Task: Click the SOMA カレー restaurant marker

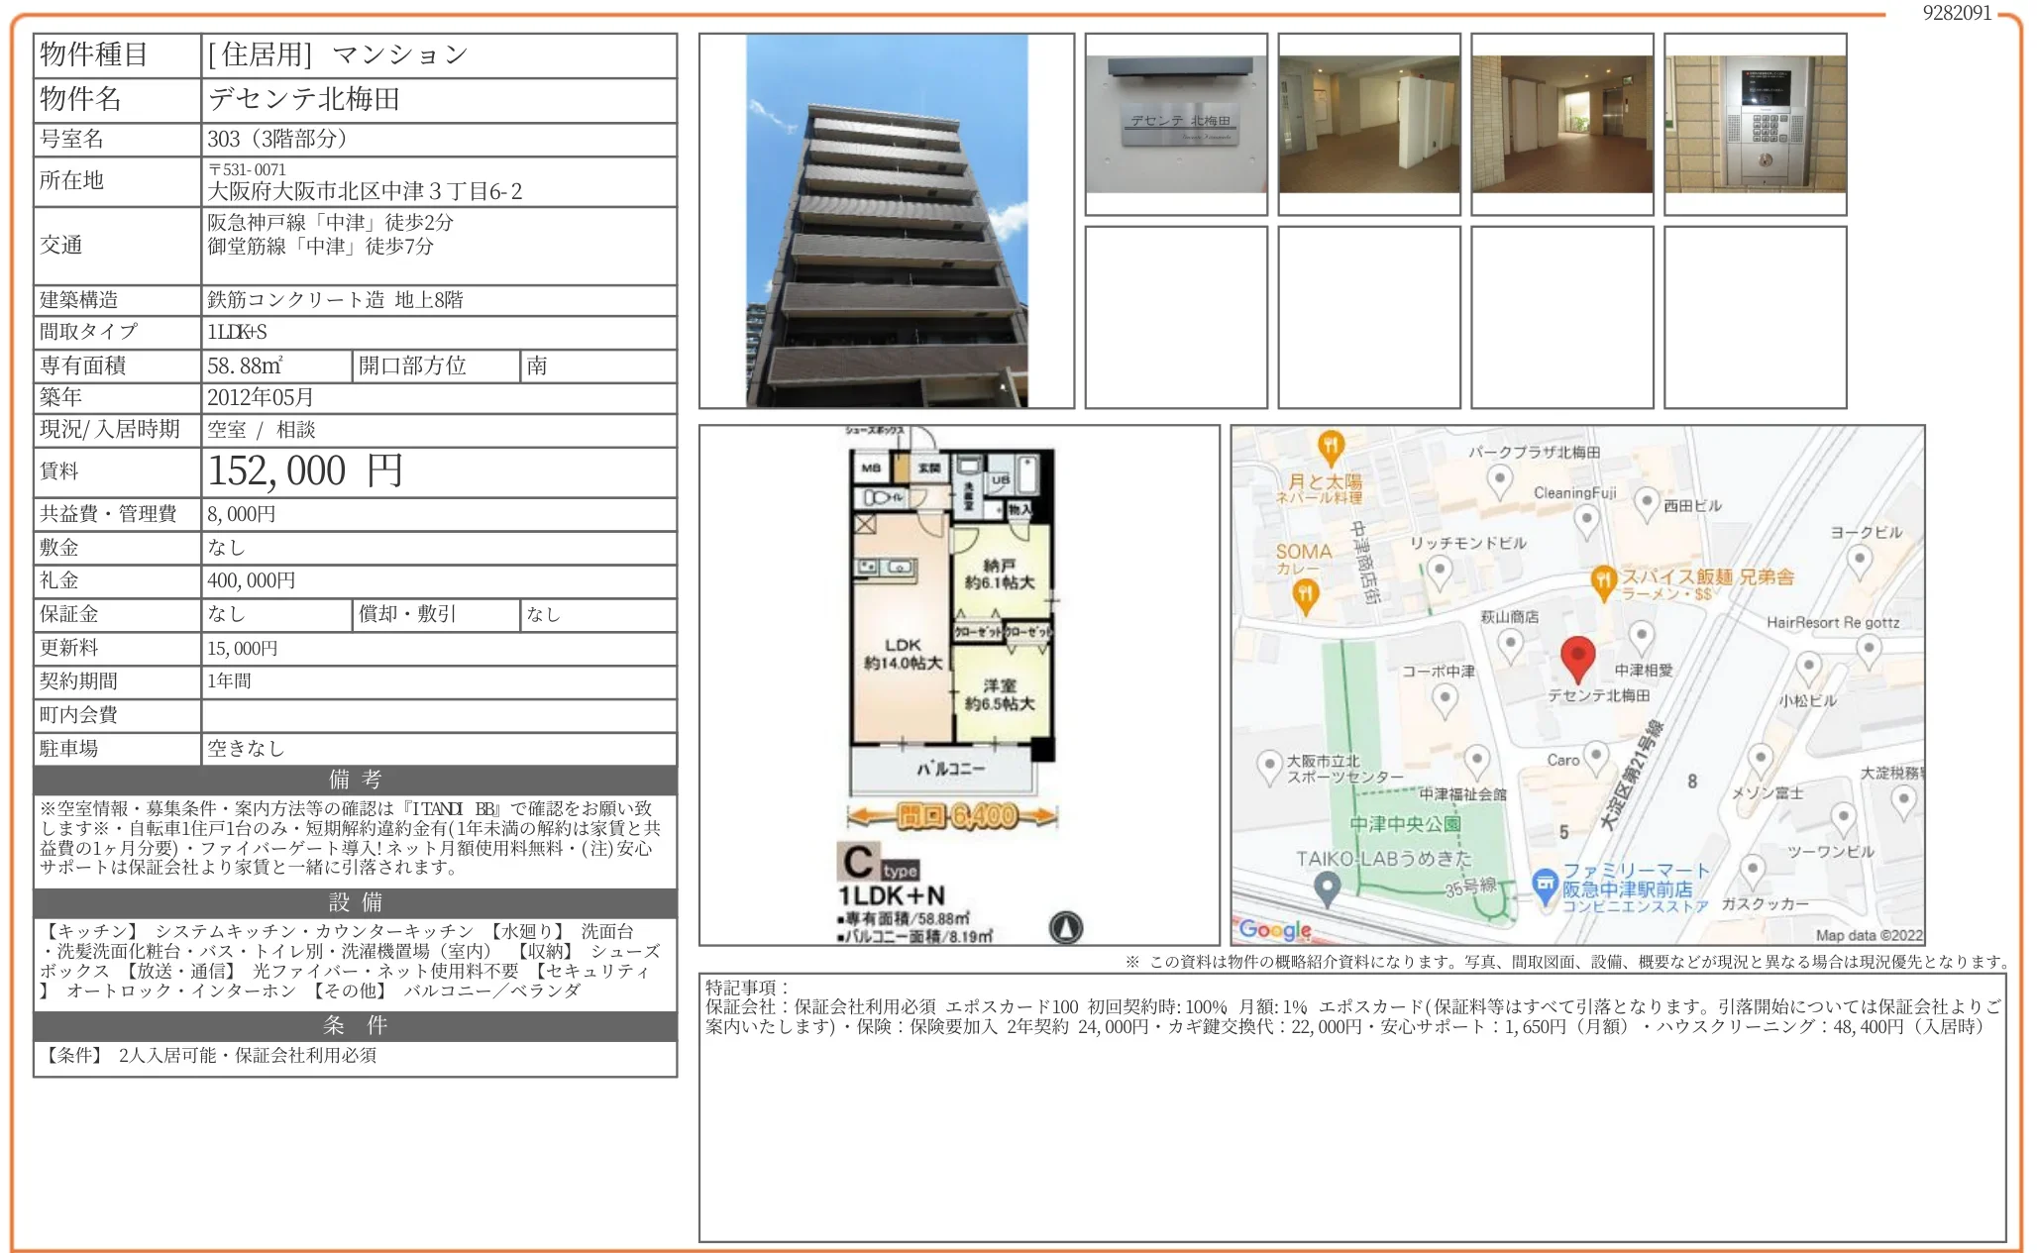Action: [x=1307, y=594]
